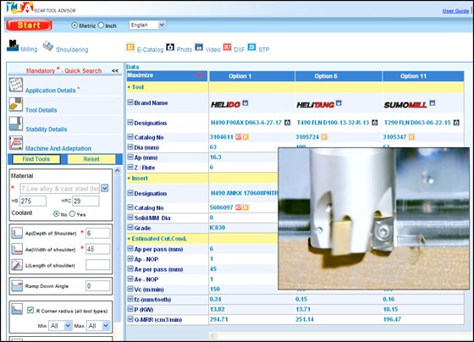Click the table horizontal scroll left arrow

click(x=213, y=335)
